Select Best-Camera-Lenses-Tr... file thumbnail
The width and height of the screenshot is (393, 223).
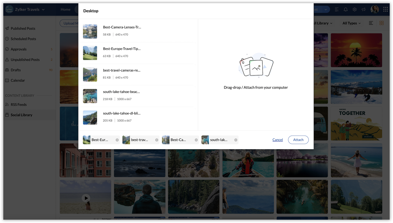[90, 31]
